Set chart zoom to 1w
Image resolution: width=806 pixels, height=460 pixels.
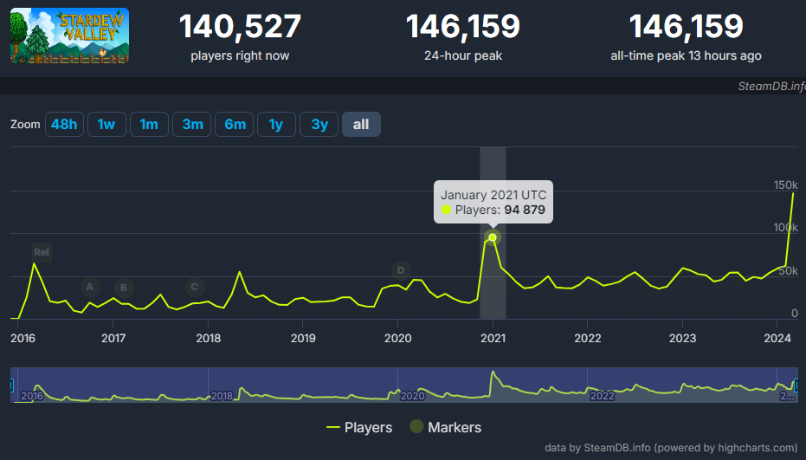tap(106, 125)
